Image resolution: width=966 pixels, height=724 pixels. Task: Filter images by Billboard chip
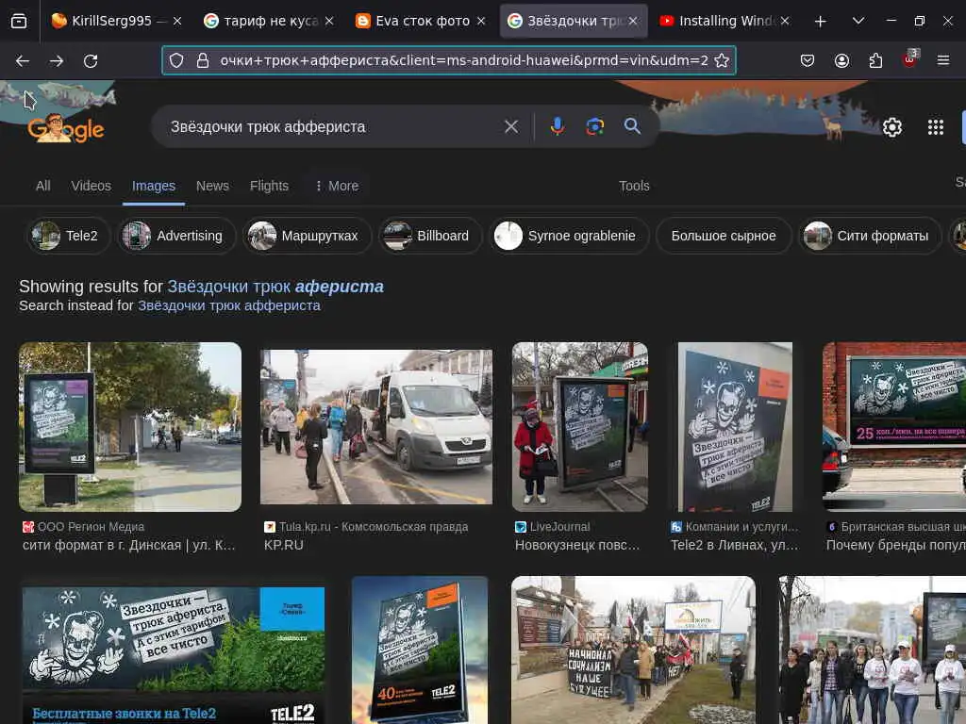[430, 236]
